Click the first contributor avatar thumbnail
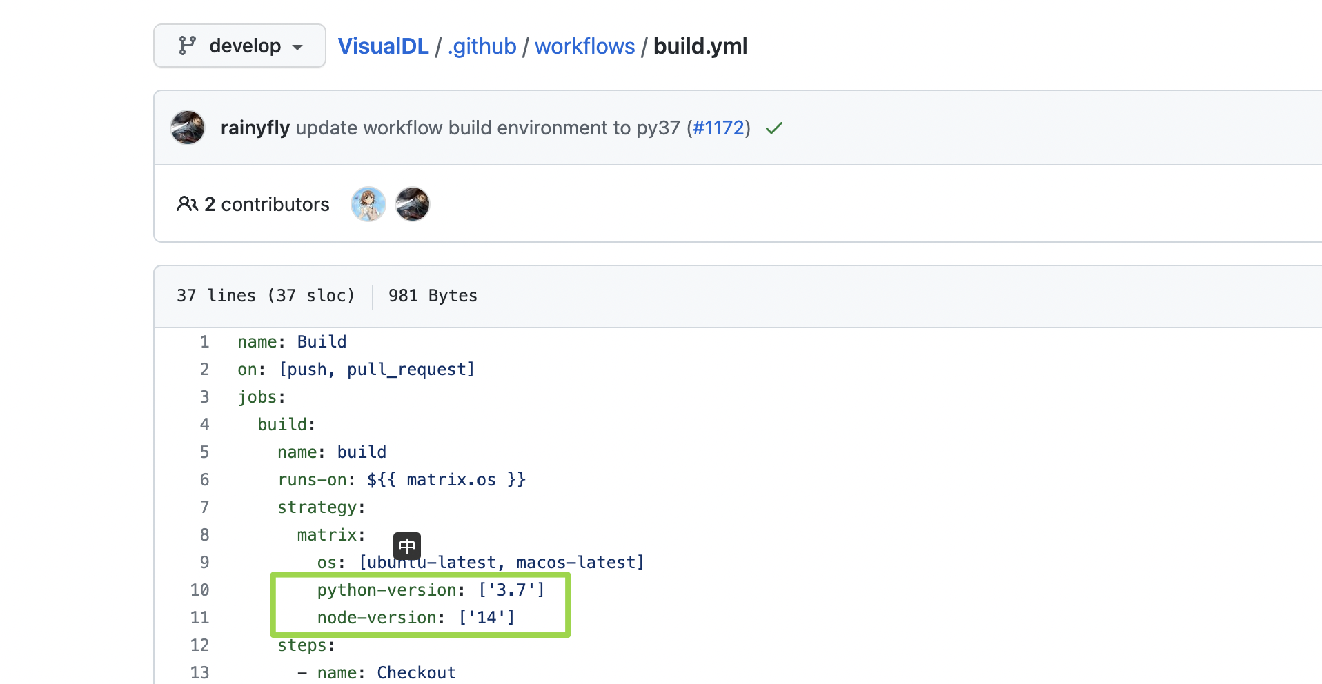This screenshot has height=684, width=1322. pos(368,204)
